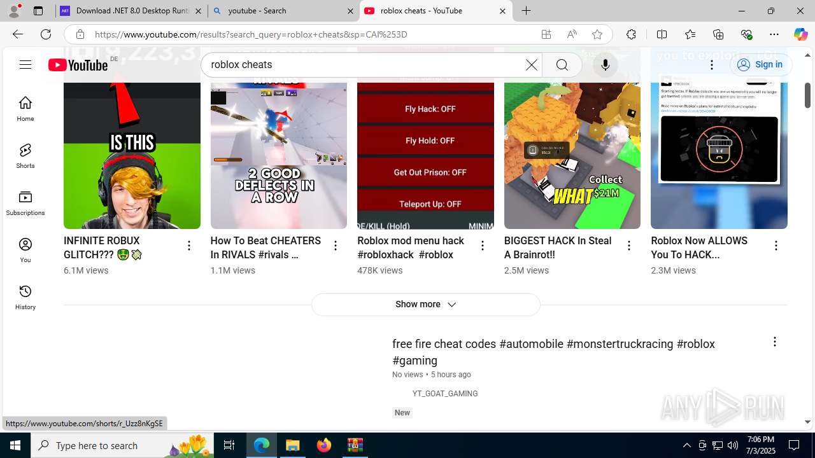Open Task View on the taskbar
This screenshot has height=458, width=815.
point(230,445)
